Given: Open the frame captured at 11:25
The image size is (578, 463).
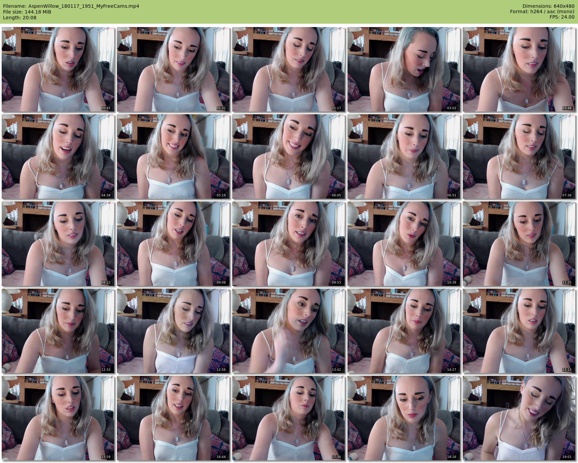Looking at the screenshot, I should point(519,244).
